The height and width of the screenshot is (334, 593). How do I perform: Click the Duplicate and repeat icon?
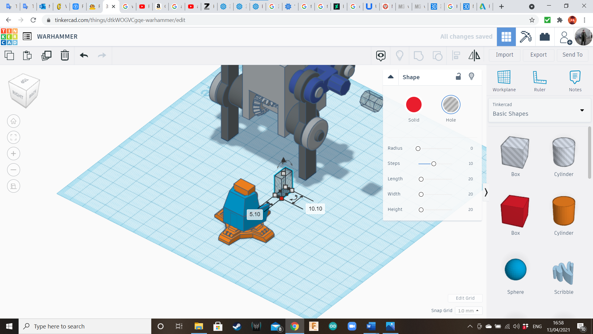click(x=46, y=56)
